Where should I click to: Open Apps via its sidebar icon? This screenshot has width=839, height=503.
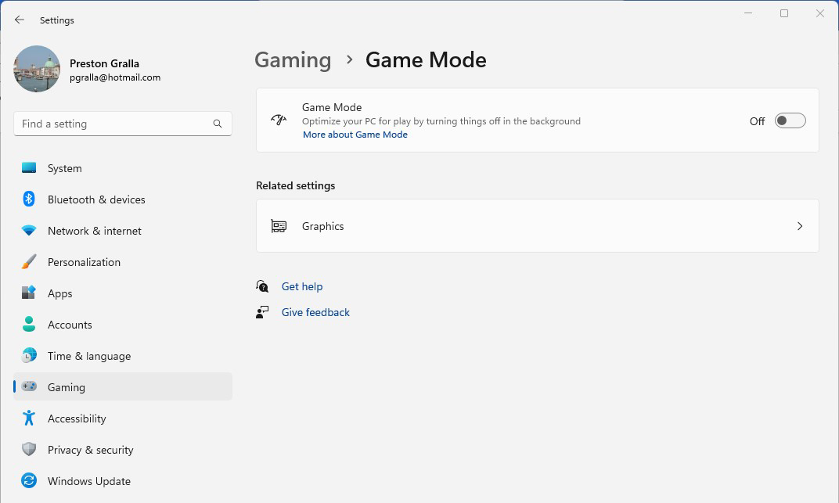tap(29, 293)
